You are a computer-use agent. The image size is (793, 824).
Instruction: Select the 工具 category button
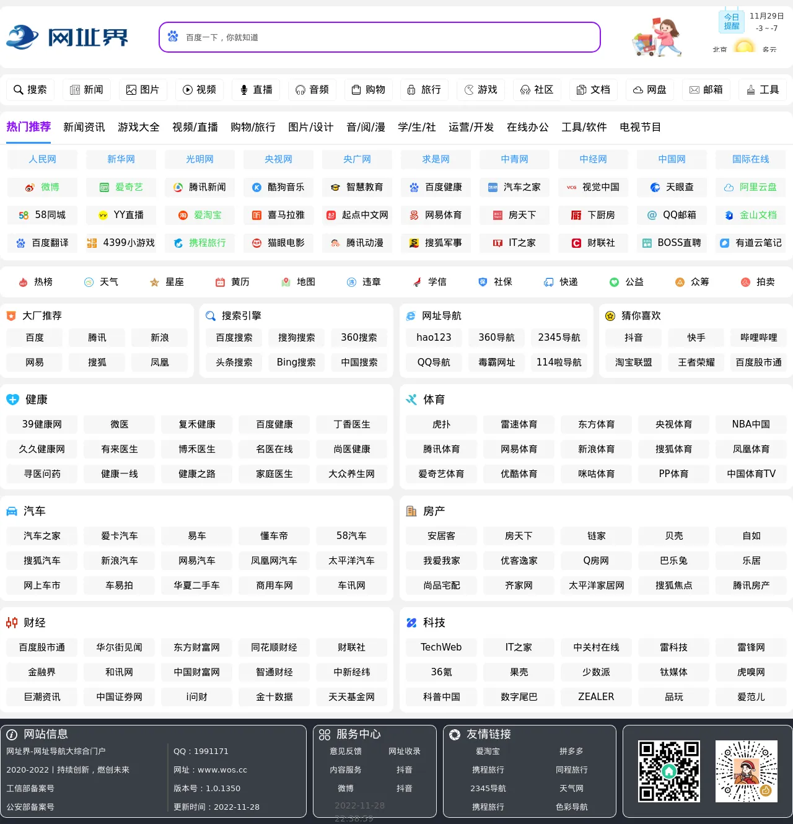coord(763,90)
